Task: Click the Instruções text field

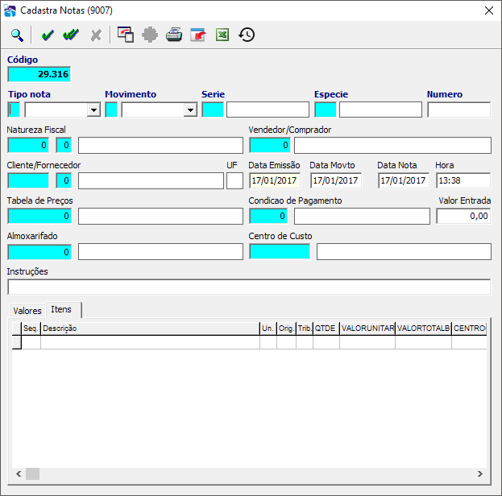Action: pyautogui.click(x=249, y=287)
